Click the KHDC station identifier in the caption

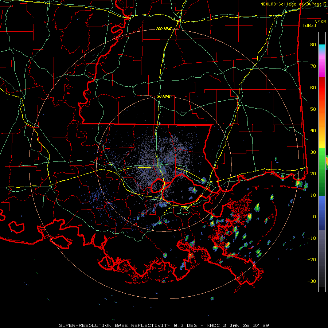[x=213, y=325]
